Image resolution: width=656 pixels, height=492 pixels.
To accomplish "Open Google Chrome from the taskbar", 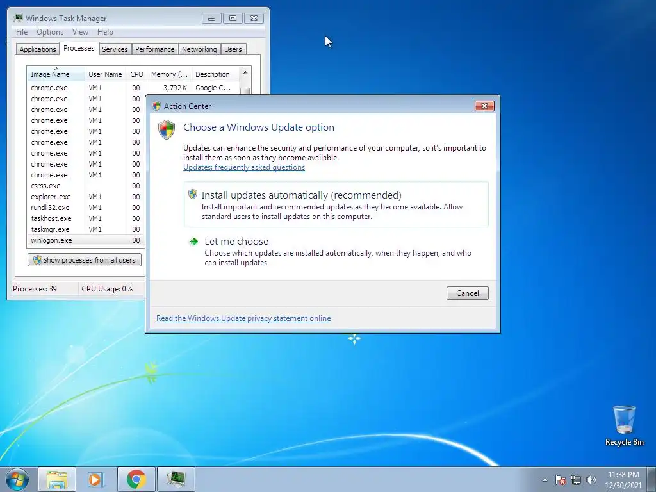I will (x=136, y=479).
